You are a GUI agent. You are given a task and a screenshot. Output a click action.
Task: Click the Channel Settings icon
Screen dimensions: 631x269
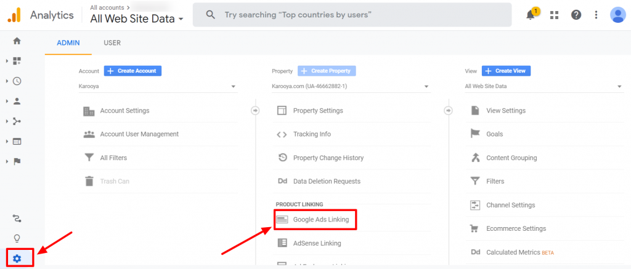click(x=475, y=205)
